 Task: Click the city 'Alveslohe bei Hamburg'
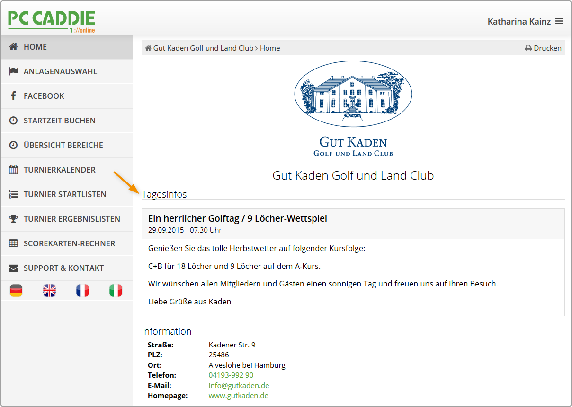(x=247, y=365)
